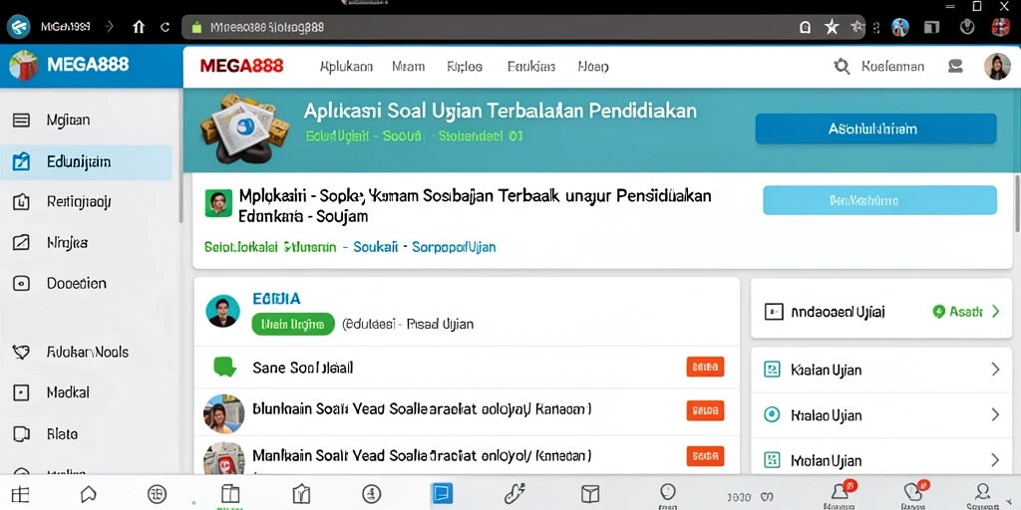Click the sidebar vertical scrollbar
The height and width of the screenshot is (510, 1021).
coord(180,156)
